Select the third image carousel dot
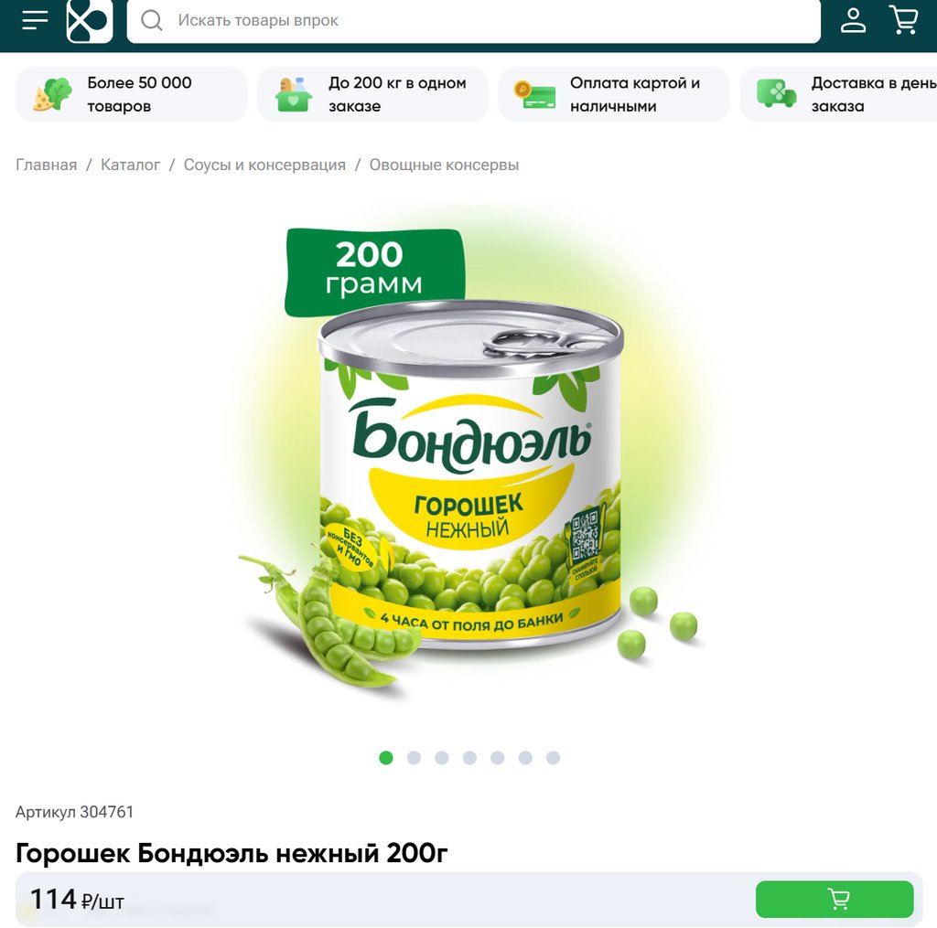 pyautogui.click(x=442, y=758)
